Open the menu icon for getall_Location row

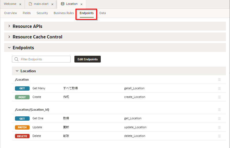pos(219,88)
